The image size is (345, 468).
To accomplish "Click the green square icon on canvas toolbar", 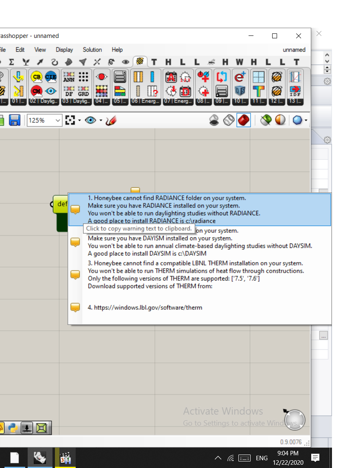I will point(41,428).
